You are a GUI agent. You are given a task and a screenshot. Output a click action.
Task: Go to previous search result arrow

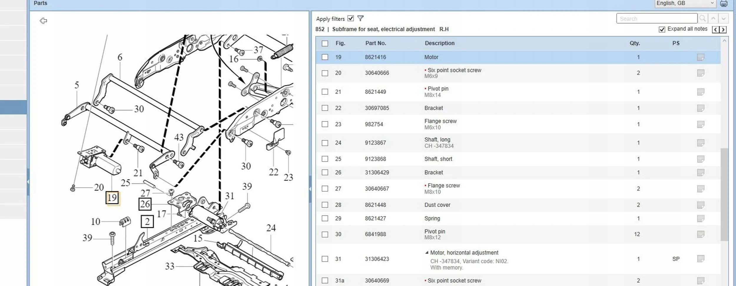(713, 19)
